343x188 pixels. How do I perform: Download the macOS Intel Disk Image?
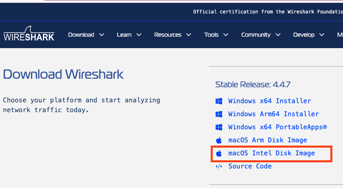272,153
